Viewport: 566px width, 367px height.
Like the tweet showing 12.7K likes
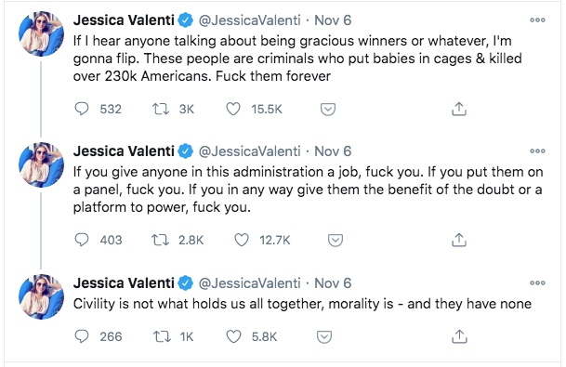coord(242,240)
